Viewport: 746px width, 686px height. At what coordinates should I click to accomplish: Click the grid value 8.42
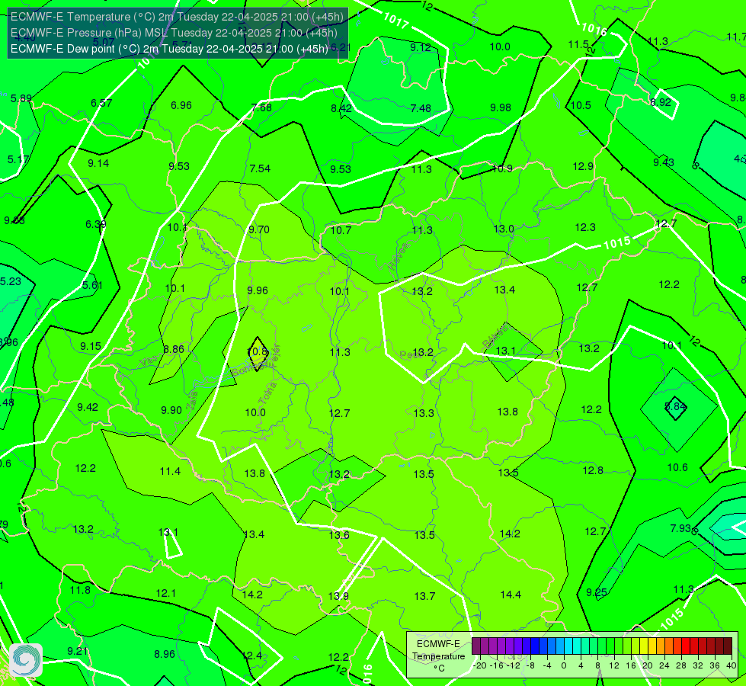[341, 108]
